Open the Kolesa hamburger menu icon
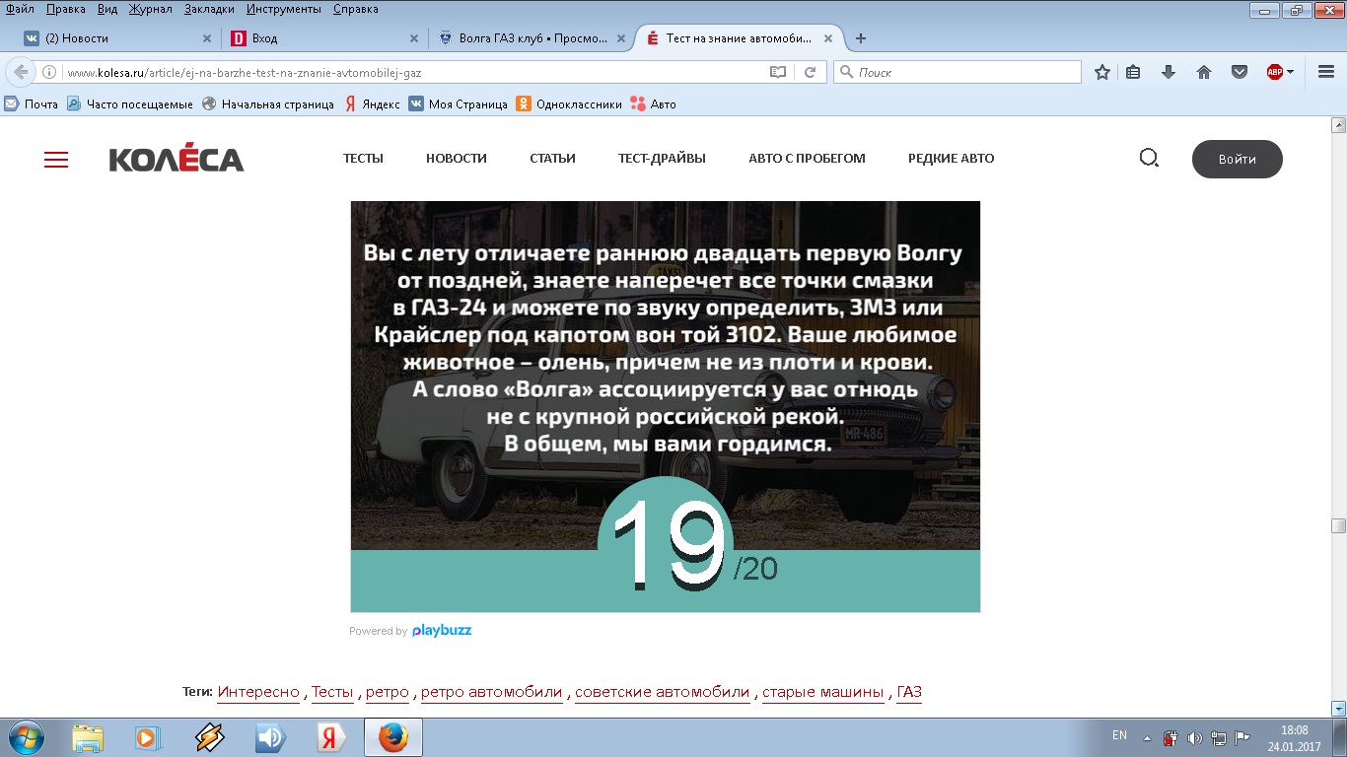This screenshot has width=1347, height=757. (56, 160)
